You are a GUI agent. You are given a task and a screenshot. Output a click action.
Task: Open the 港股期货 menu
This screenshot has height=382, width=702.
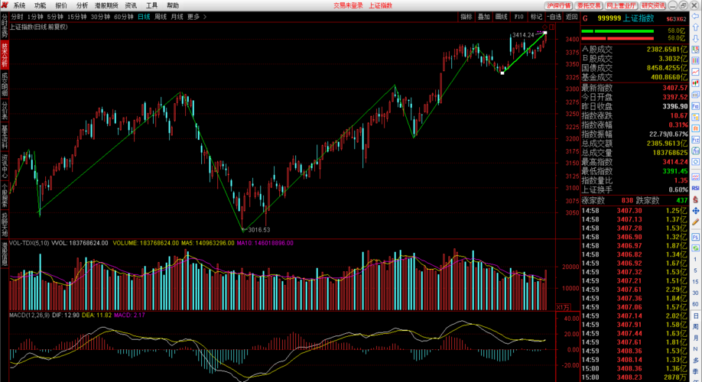[106, 5]
